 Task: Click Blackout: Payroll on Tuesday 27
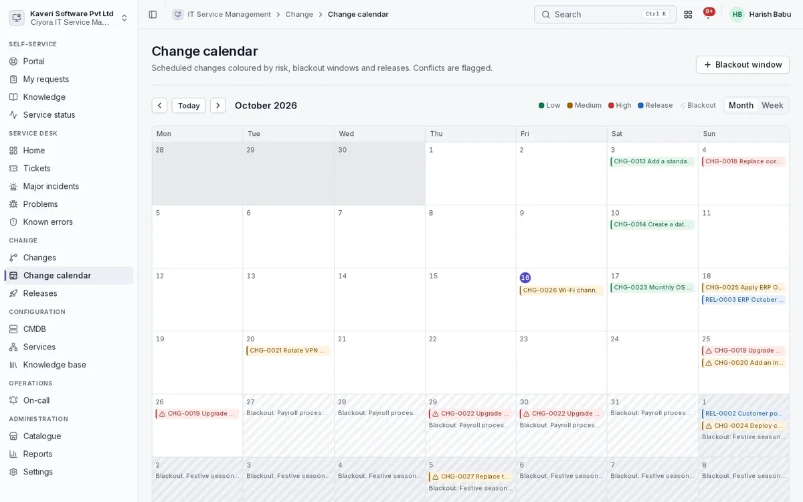287,413
